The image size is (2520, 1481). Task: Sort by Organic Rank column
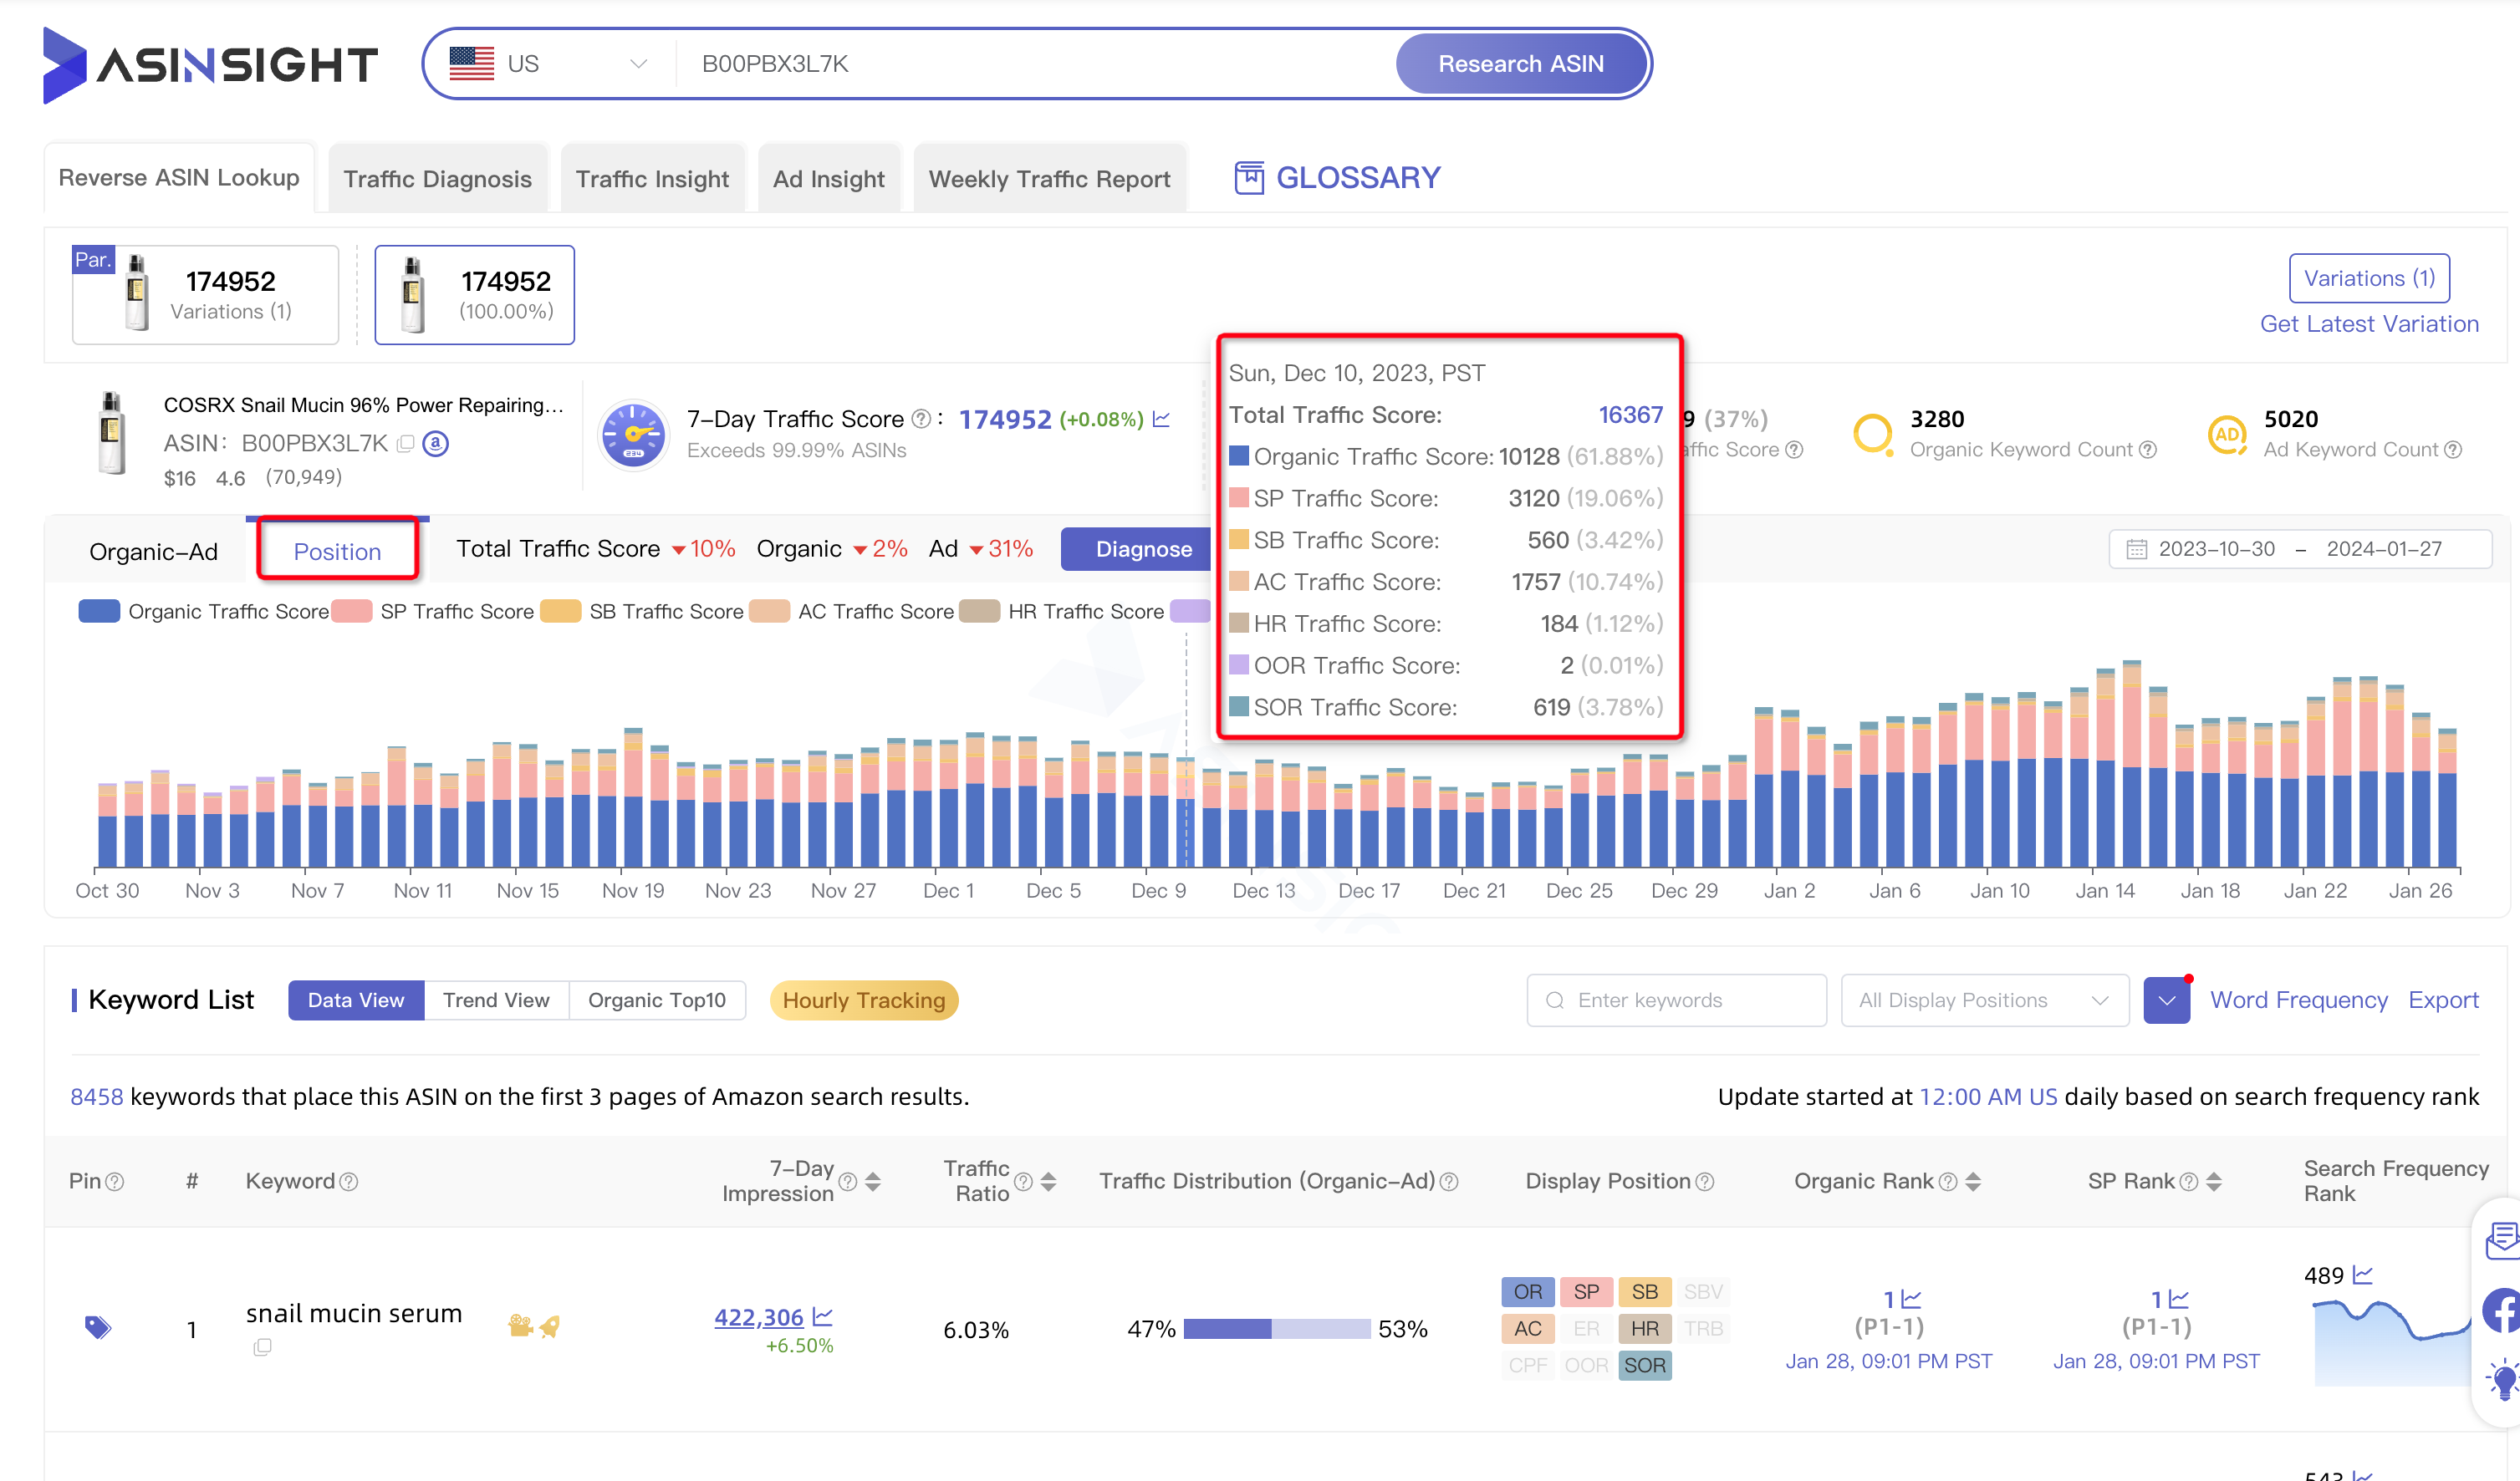click(1973, 1182)
